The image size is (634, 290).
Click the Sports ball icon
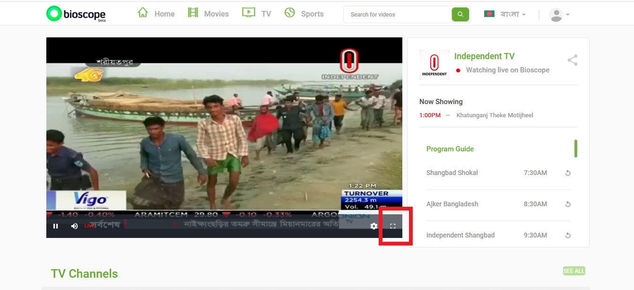tap(290, 12)
